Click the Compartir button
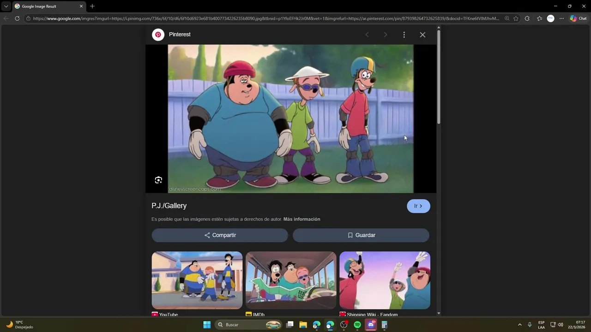The image size is (591, 332). coord(220,235)
